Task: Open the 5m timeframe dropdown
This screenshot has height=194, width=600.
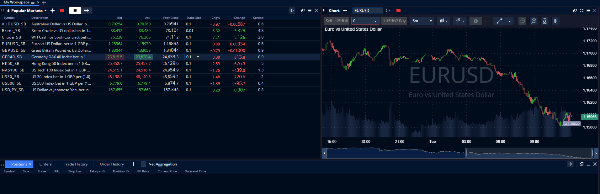Action: tap(422, 21)
